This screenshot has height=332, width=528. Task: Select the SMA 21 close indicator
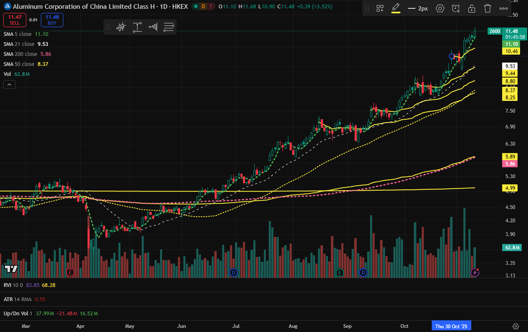click(26, 44)
